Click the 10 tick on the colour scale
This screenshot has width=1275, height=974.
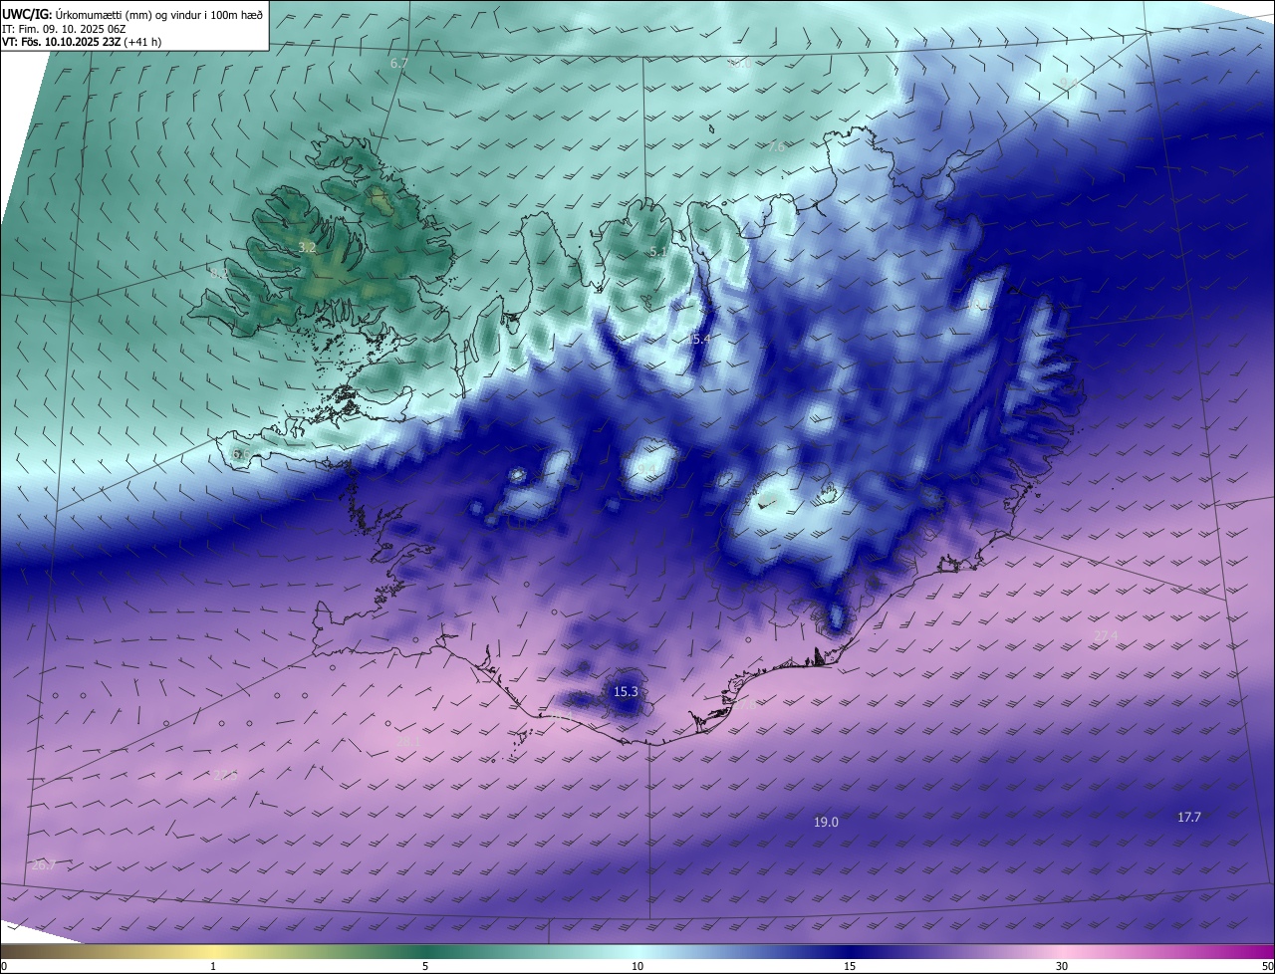pyautogui.click(x=637, y=966)
